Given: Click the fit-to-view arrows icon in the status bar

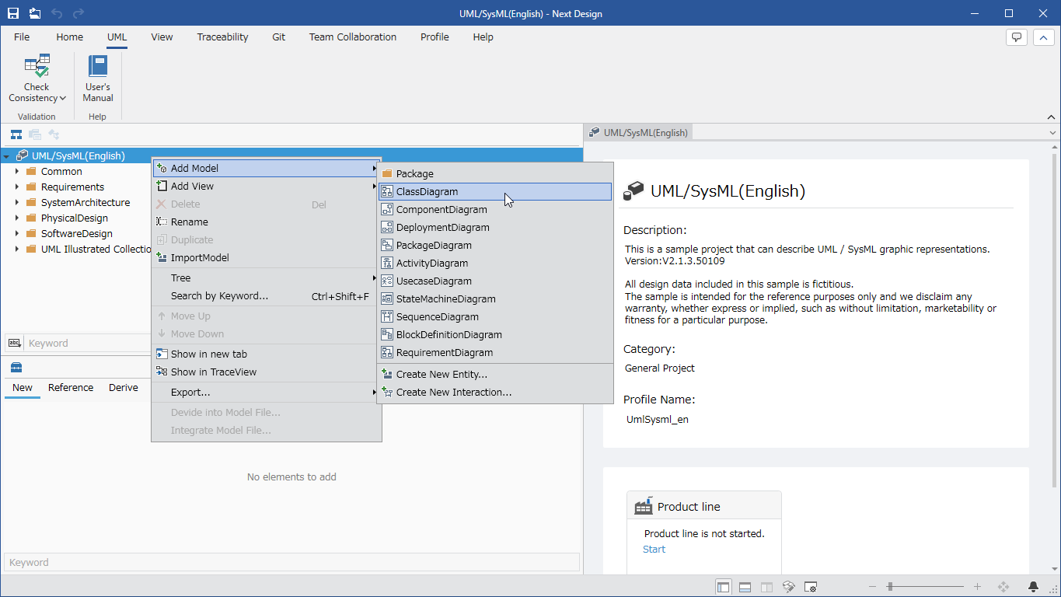Looking at the screenshot, I should pyautogui.click(x=1003, y=587).
